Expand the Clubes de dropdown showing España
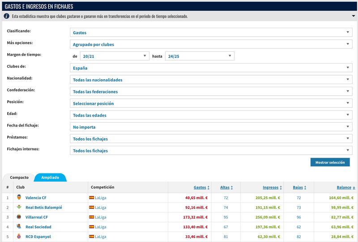 click(x=211, y=68)
